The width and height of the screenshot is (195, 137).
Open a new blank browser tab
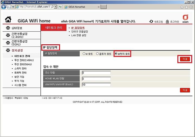click(x=103, y=7)
